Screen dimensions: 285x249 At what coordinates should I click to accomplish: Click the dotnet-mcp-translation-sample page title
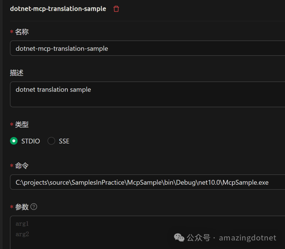tap(58, 8)
